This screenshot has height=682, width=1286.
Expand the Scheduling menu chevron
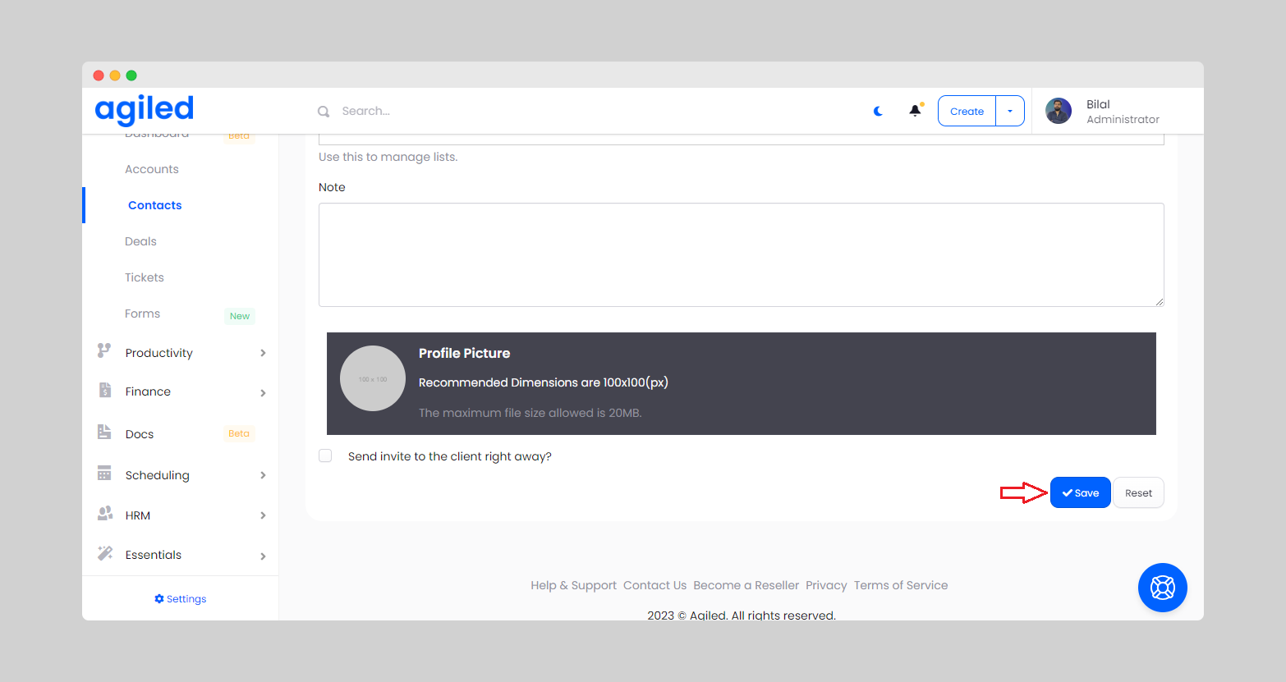[263, 475]
